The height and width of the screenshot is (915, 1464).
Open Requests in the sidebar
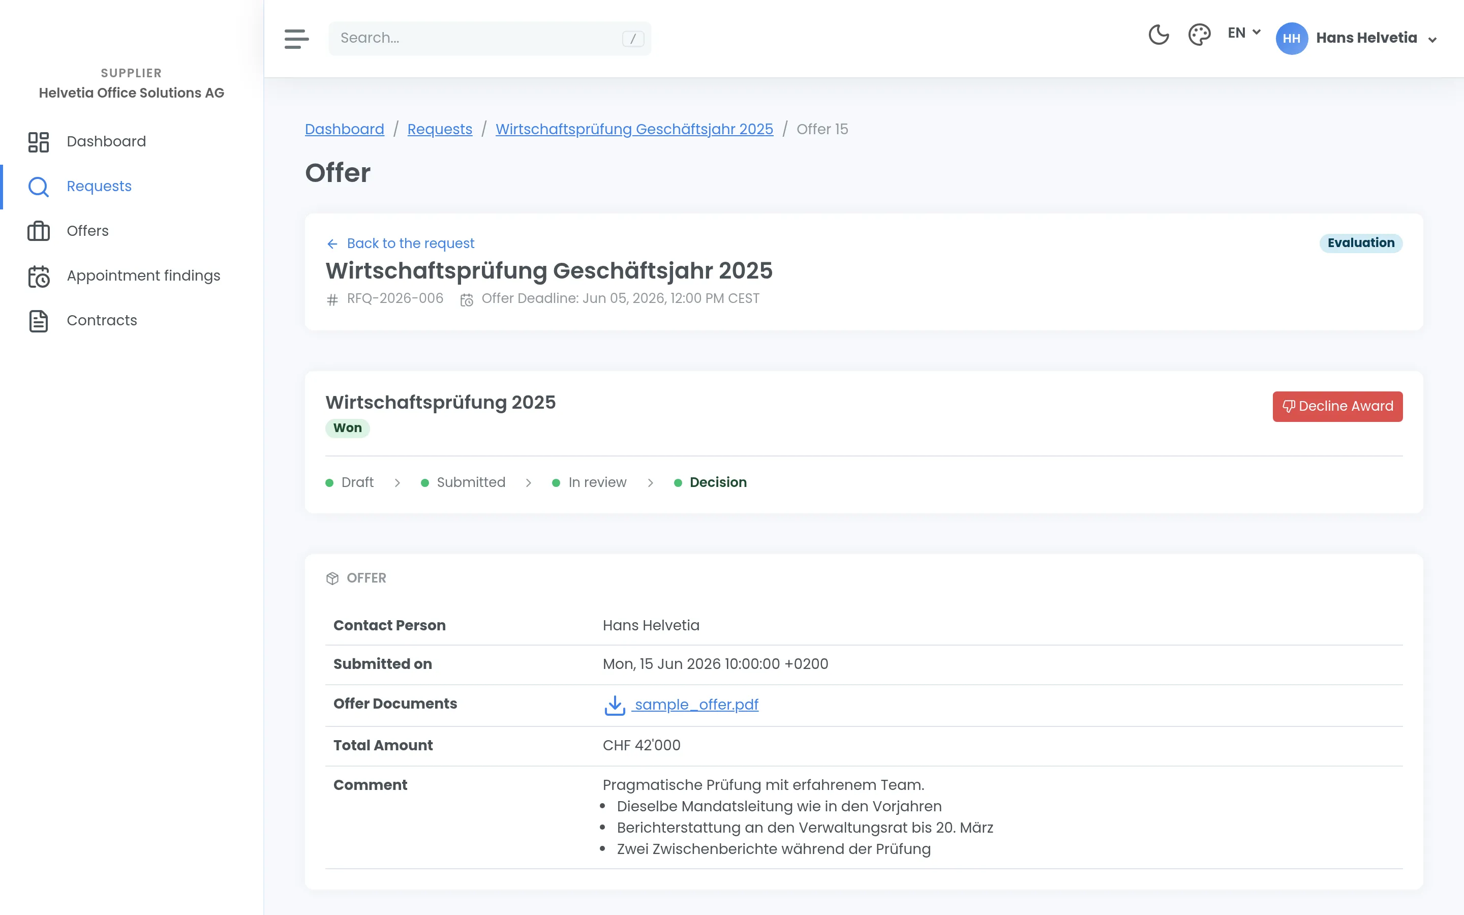point(131,187)
